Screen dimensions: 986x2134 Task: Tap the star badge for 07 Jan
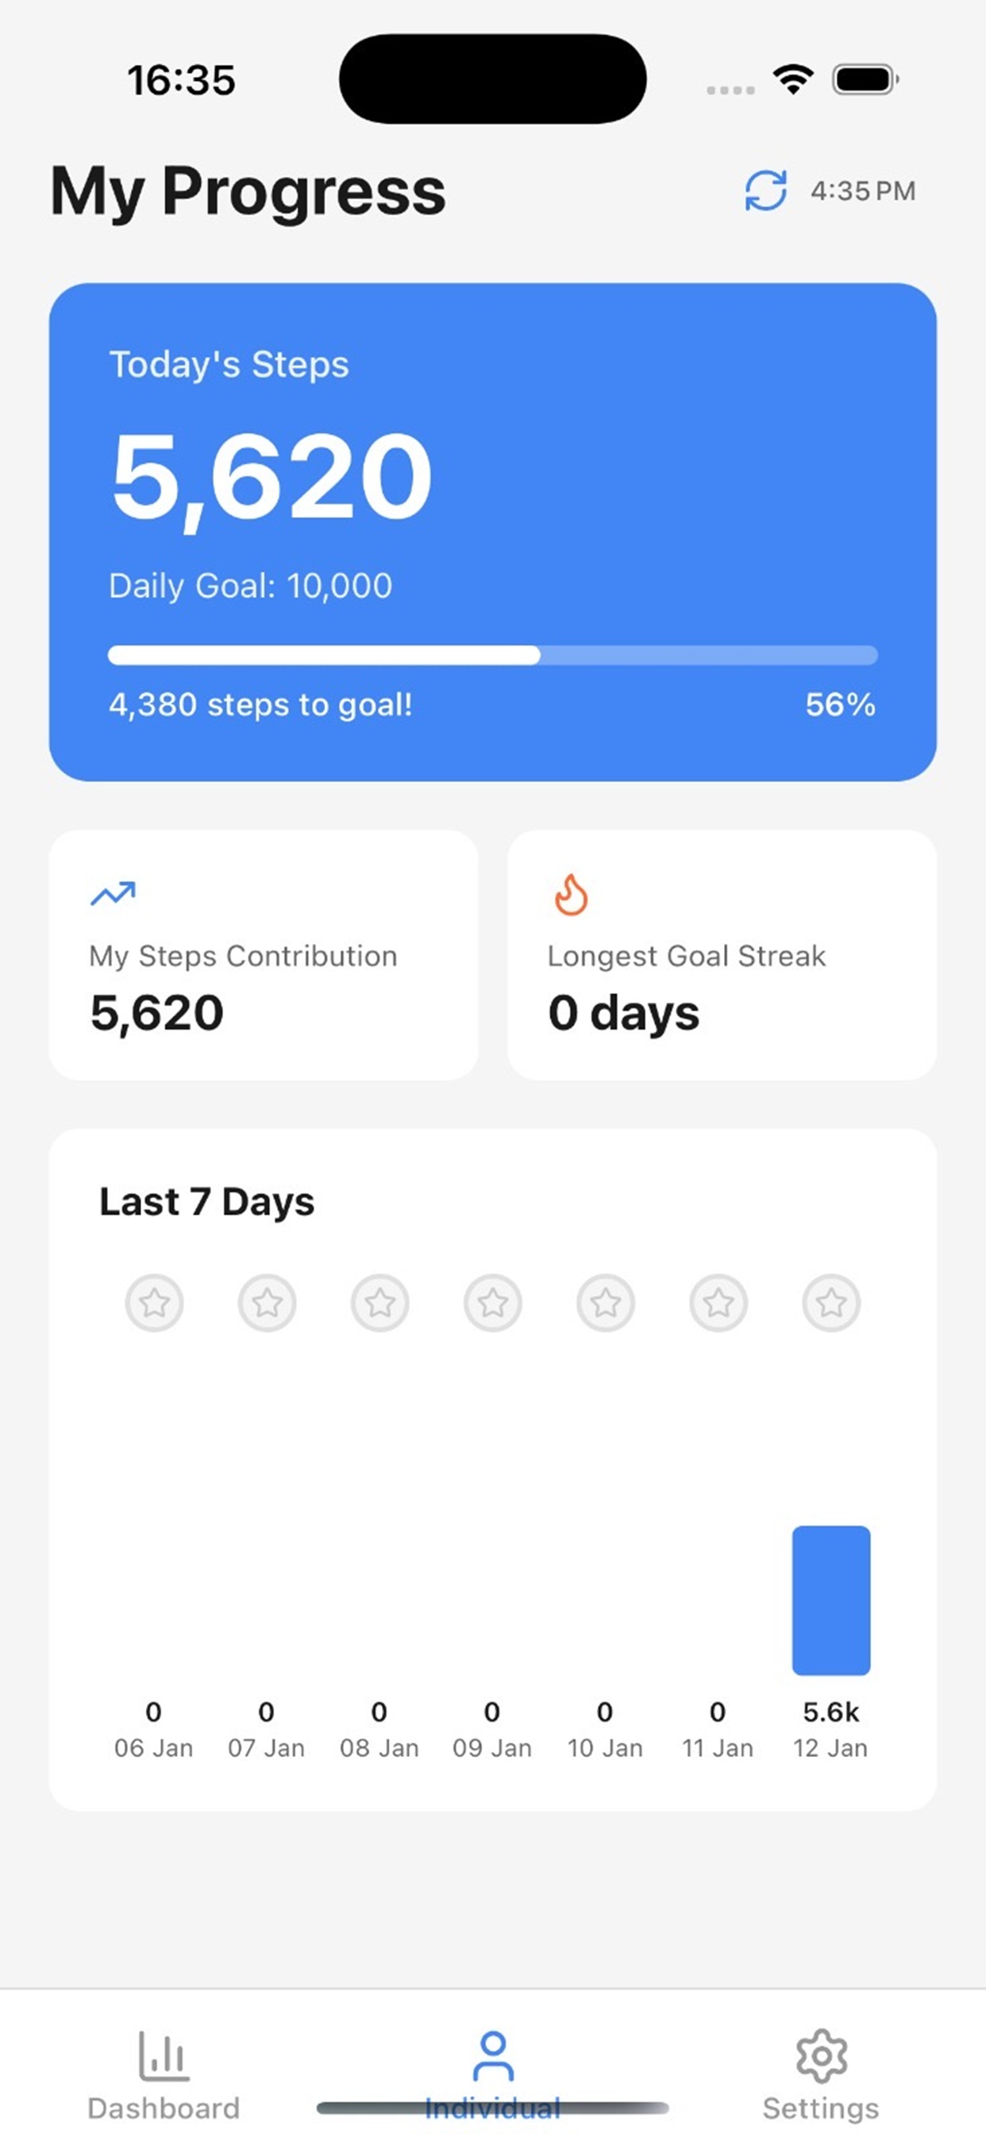tap(267, 1303)
